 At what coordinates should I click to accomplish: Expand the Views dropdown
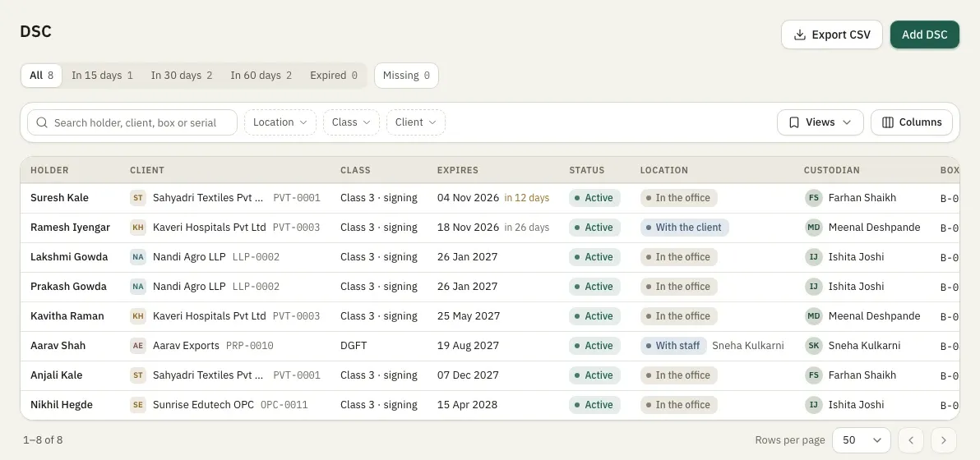(820, 122)
